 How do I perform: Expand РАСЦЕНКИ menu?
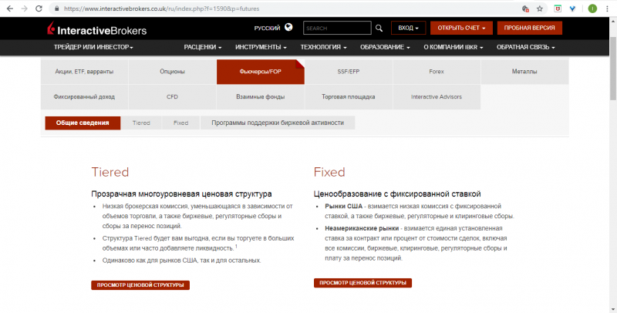click(x=203, y=47)
